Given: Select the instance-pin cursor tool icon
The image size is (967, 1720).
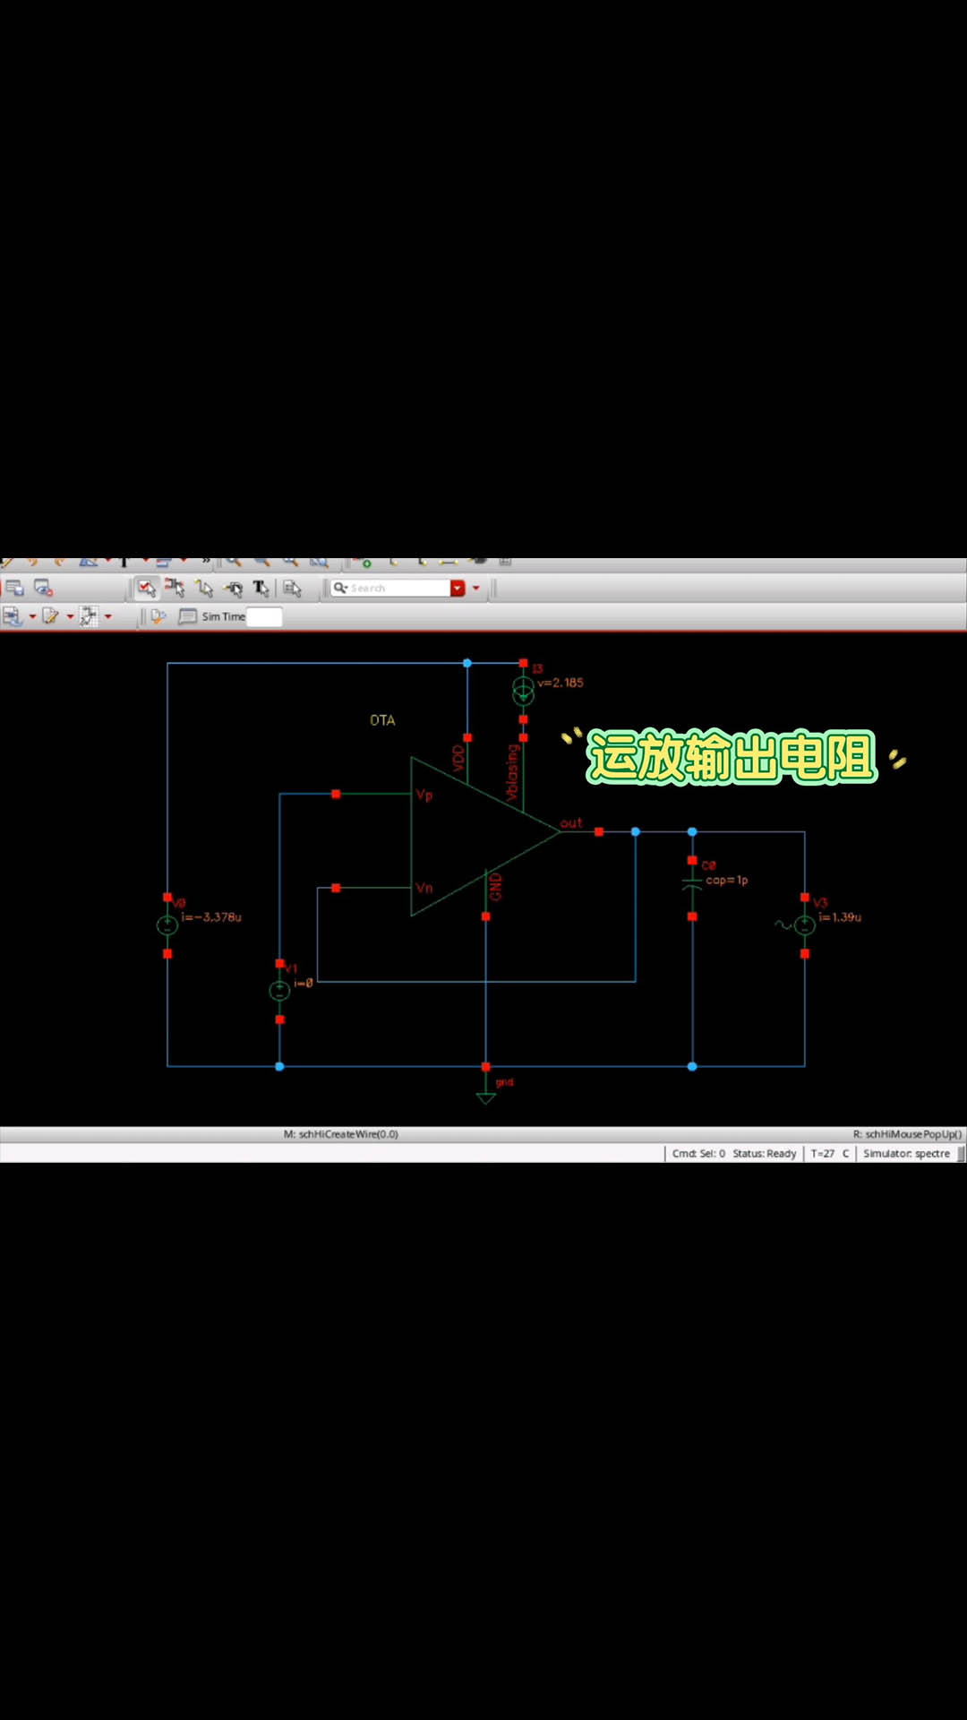Looking at the screenshot, I should (175, 589).
